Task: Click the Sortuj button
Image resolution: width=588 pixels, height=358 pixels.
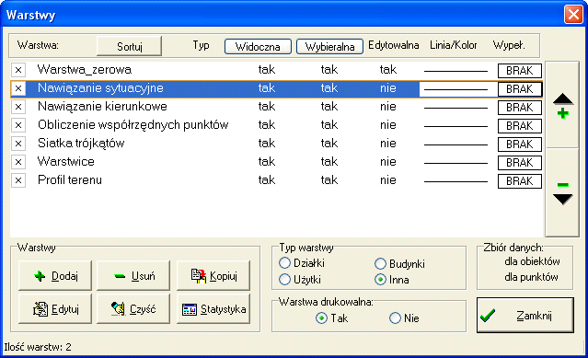Action: click(130, 46)
